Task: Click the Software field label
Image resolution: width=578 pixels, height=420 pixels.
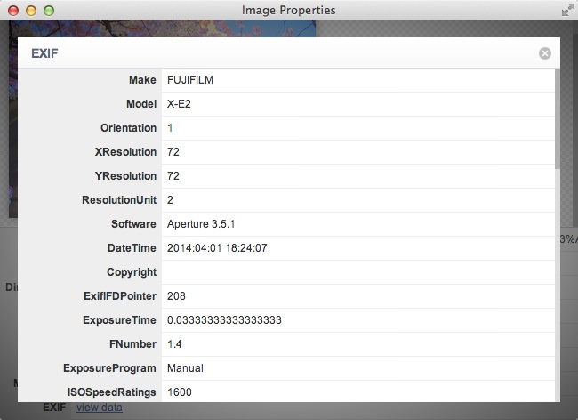Action: point(133,224)
